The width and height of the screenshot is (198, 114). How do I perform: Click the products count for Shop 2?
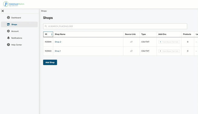(x=188, y=42)
